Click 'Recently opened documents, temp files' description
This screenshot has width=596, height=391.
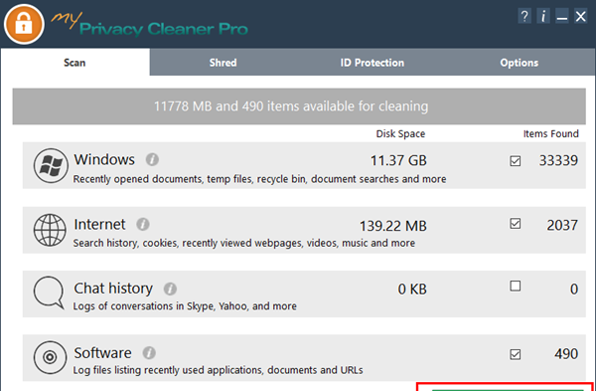259,179
